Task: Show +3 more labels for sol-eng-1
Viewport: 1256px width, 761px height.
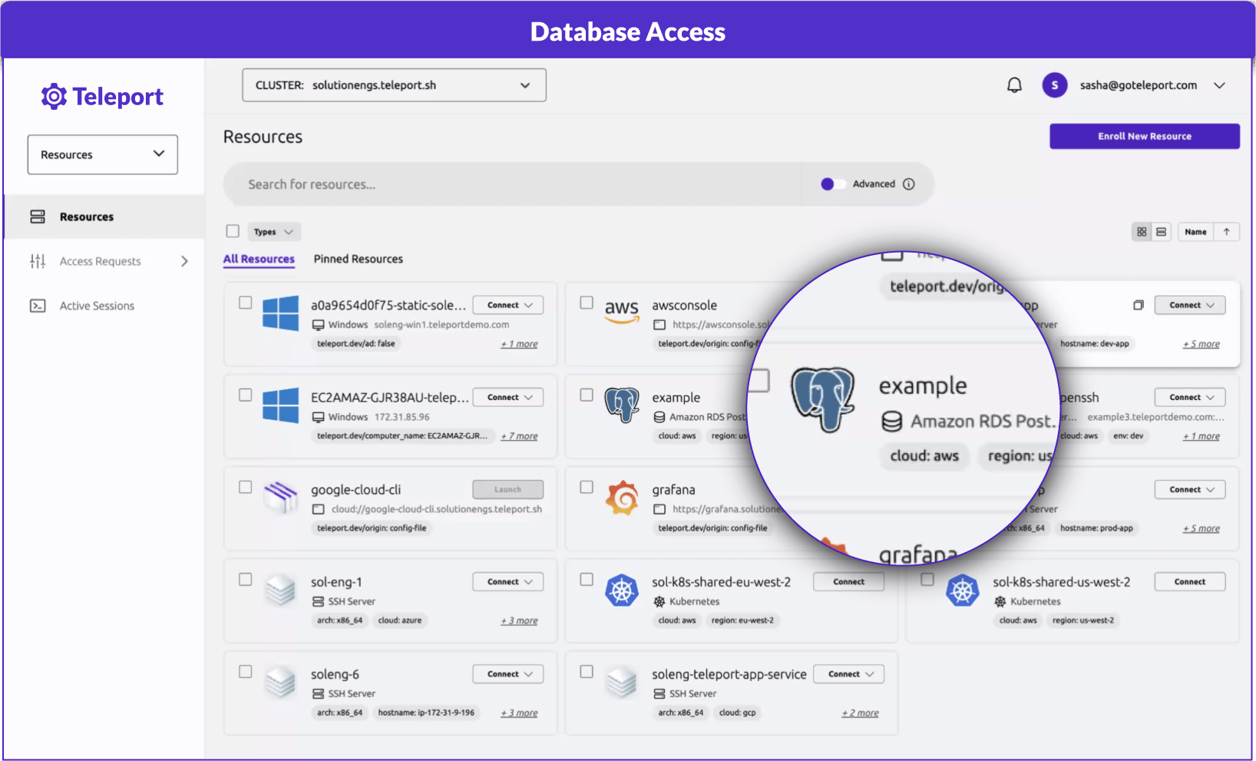Action: pyautogui.click(x=520, y=621)
